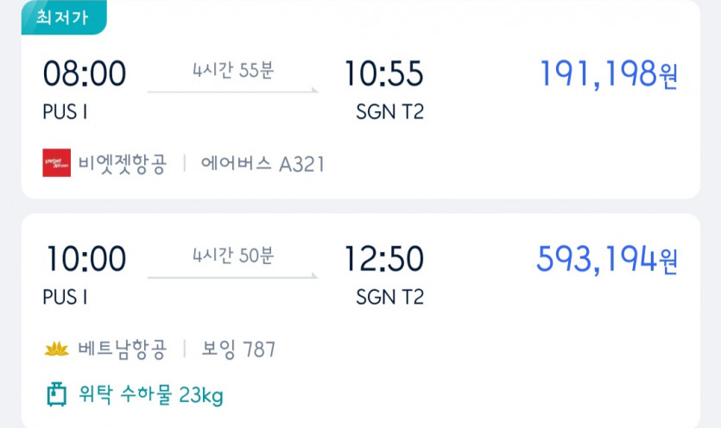
Task: Tap the 위탁 수하물 23kg baggage info
Action: click(152, 396)
